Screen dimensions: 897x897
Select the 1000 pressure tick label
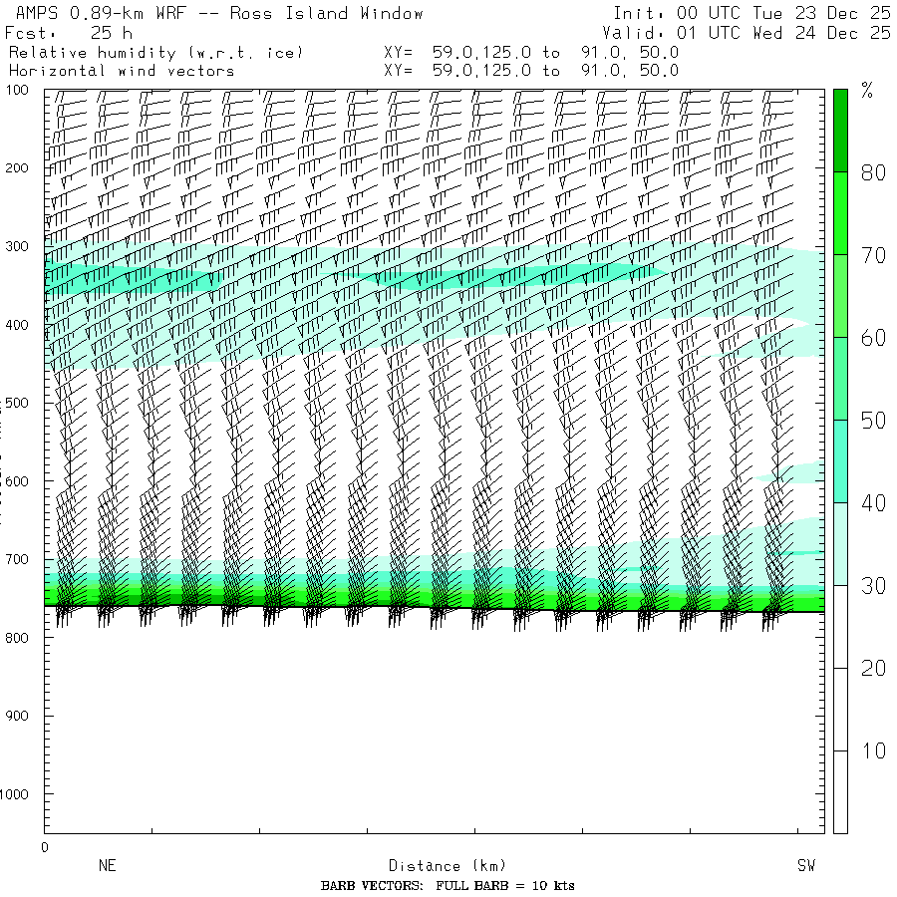[x=21, y=794]
